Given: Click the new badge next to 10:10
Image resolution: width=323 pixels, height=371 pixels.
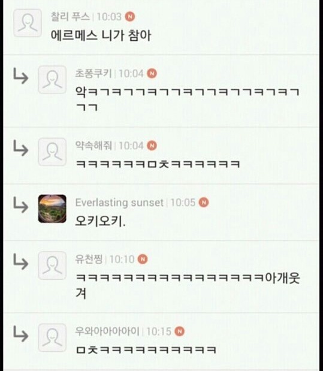Looking at the screenshot, I should [143, 259].
